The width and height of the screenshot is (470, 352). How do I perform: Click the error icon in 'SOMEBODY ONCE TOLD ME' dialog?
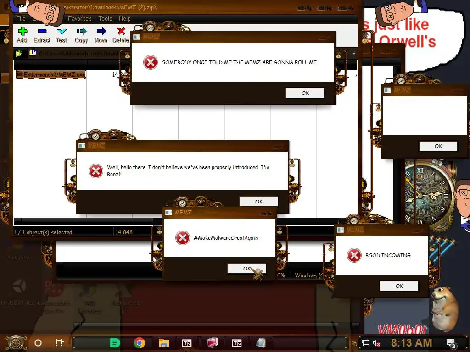point(151,62)
